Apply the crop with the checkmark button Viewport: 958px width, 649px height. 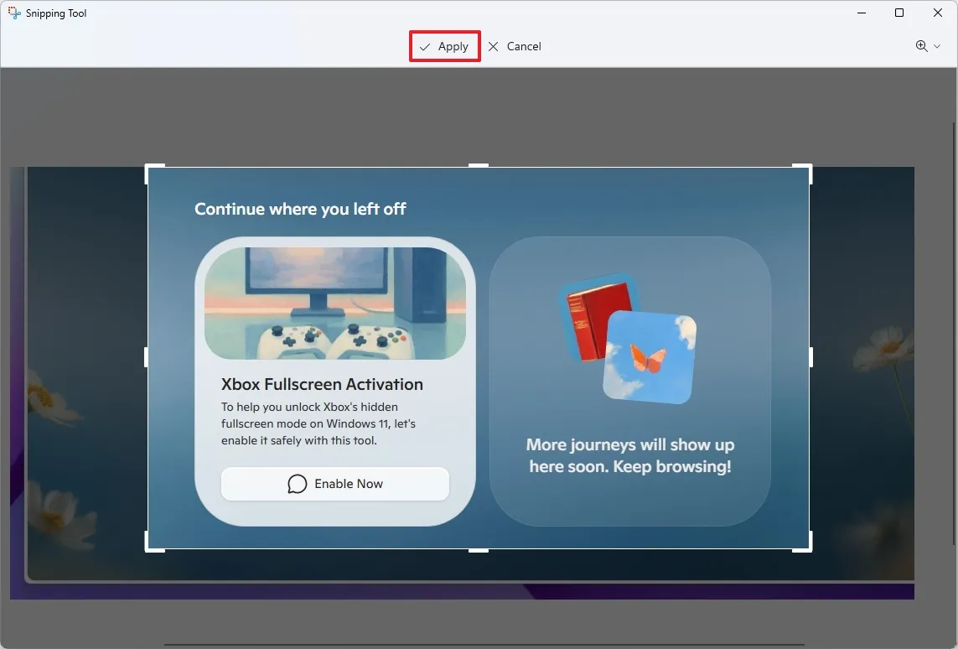(444, 47)
